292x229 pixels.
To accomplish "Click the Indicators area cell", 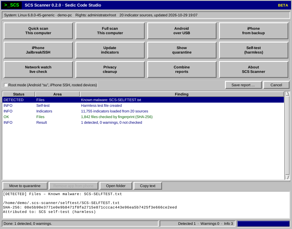I will point(44,111).
